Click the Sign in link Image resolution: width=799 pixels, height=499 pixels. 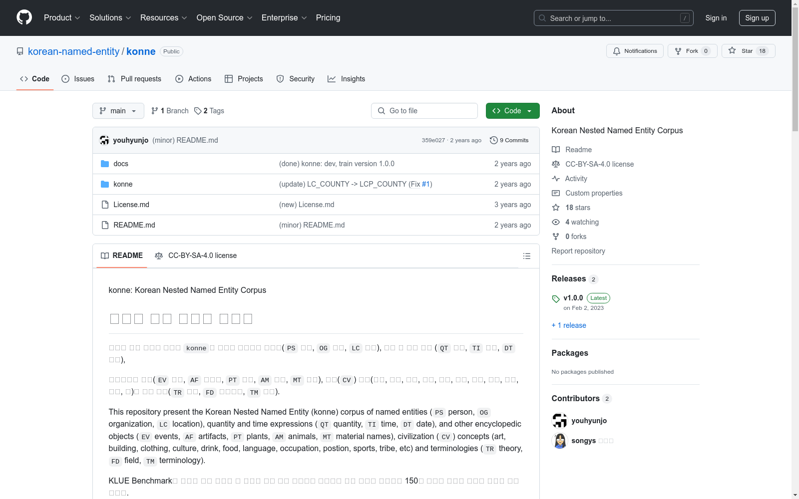click(716, 18)
